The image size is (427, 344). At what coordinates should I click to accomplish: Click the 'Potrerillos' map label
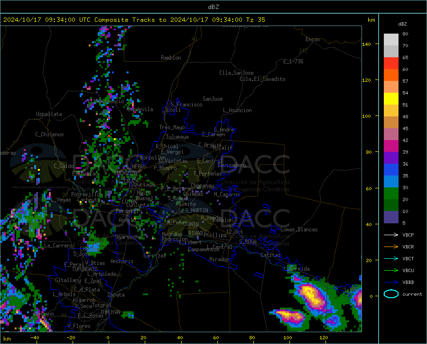87,194
